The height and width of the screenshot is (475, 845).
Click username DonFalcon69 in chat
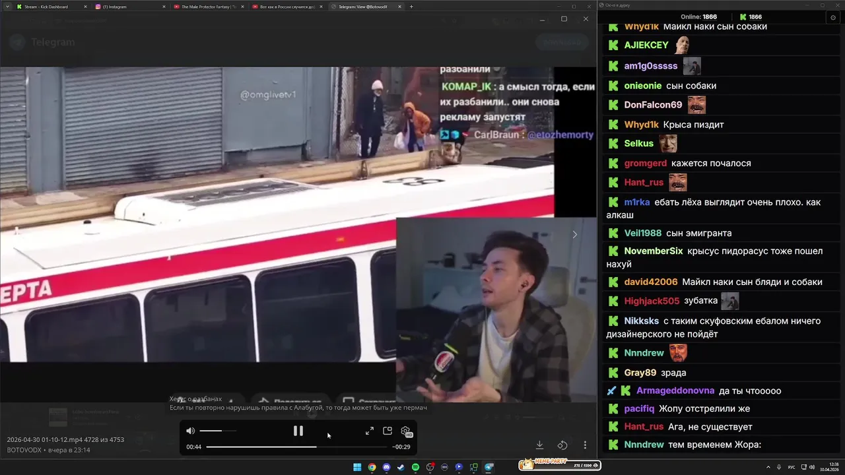tap(653, 105)
